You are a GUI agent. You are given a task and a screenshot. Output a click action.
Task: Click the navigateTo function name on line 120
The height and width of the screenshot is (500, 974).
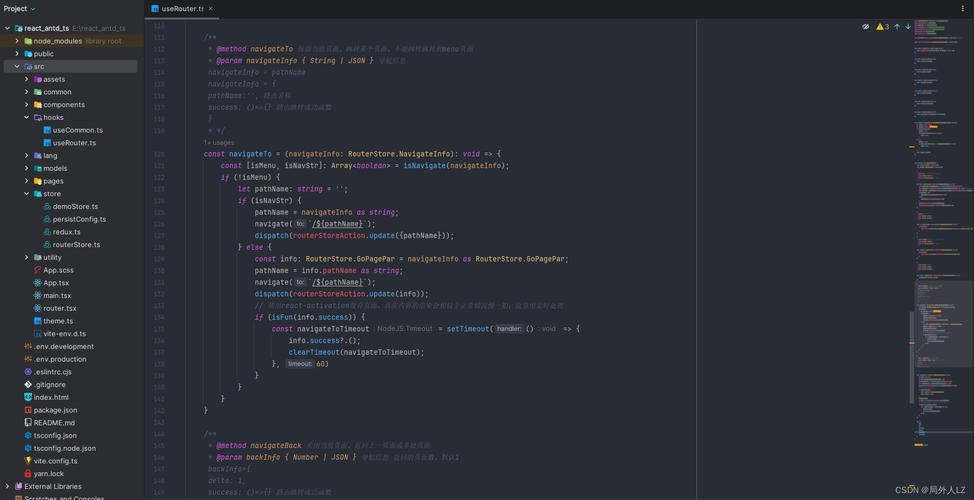click(250, 154)
